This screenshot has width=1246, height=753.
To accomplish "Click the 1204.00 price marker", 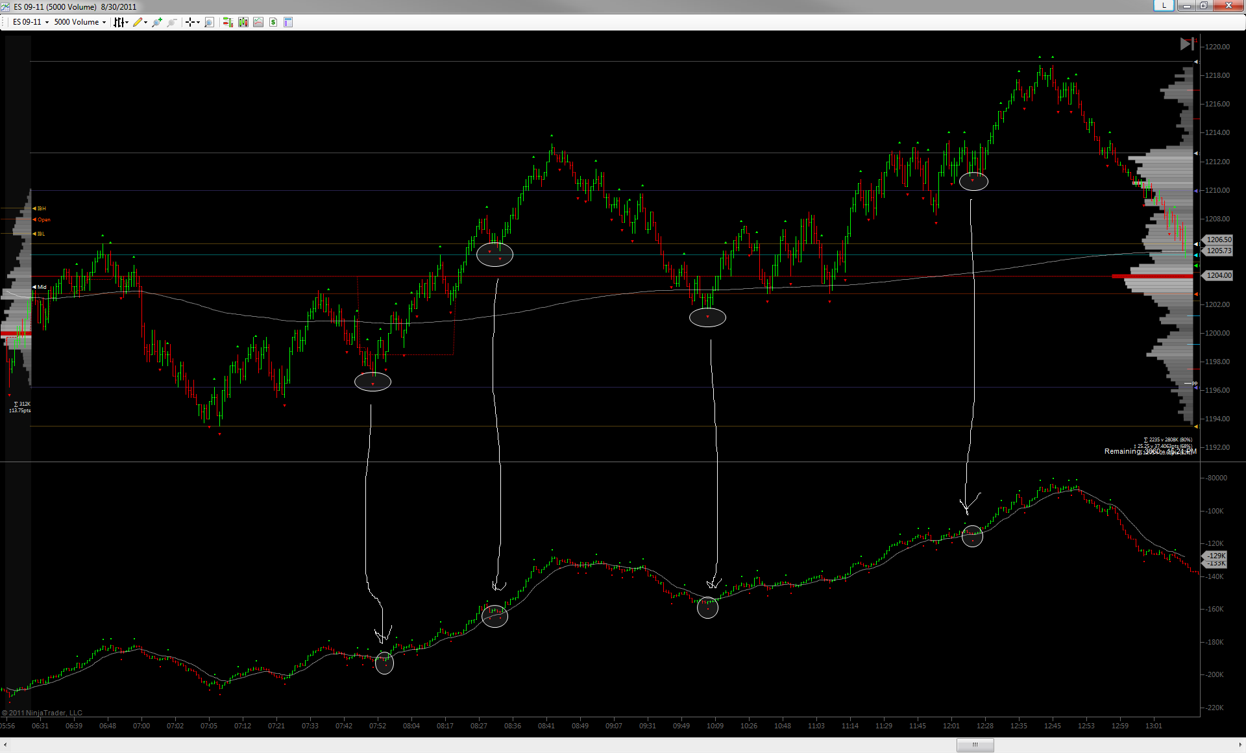I will click(1217, 275).
